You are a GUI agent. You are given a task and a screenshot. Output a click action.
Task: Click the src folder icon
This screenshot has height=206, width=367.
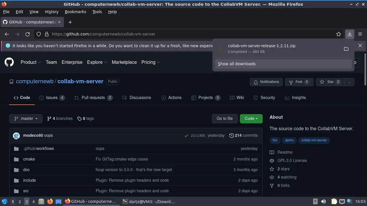(x=16, y=191)
